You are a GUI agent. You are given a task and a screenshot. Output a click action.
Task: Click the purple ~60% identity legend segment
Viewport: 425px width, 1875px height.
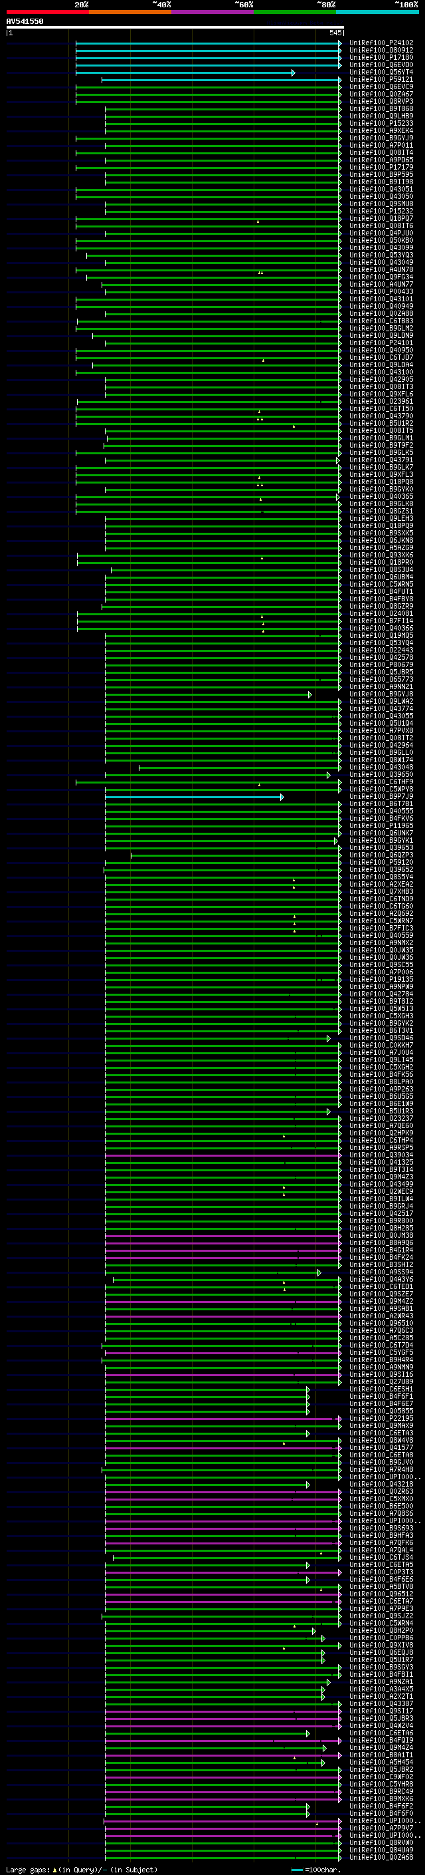click(x=213, y=12)
